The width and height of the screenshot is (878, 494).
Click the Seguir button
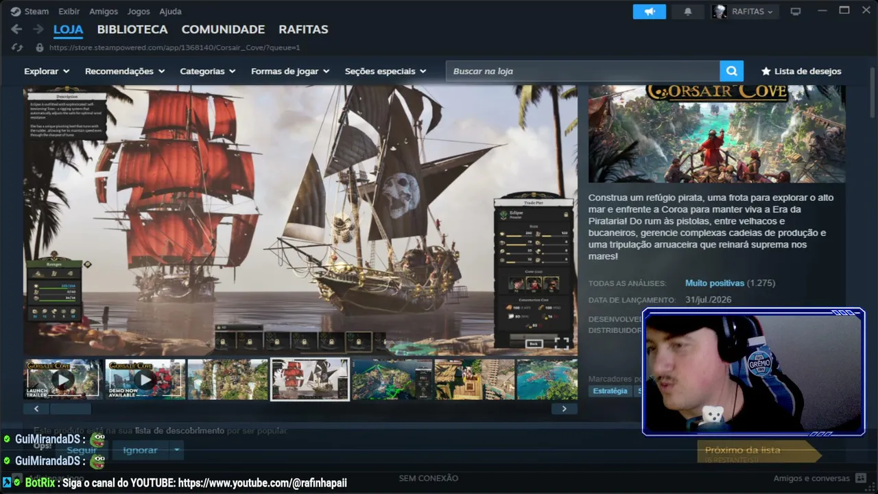(82, 450)
